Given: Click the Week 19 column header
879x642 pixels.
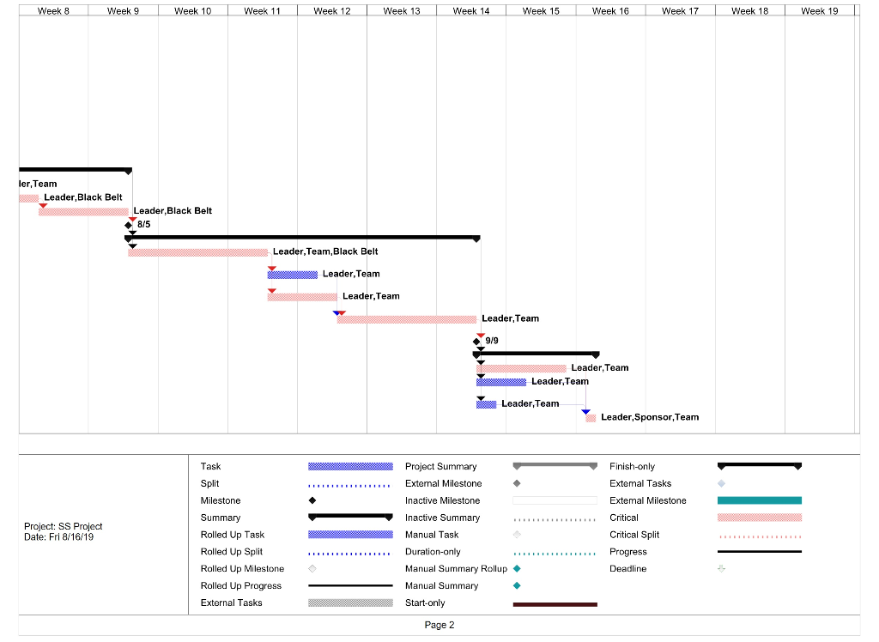Looking at the screenshot, I should point(820,9).
